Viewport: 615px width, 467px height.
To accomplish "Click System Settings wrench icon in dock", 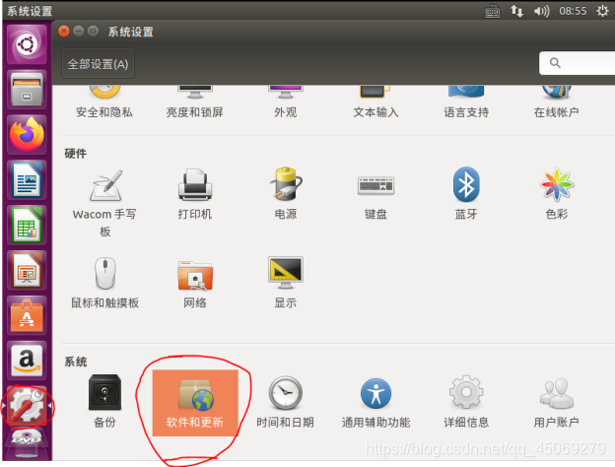I will tap(27, 406).
